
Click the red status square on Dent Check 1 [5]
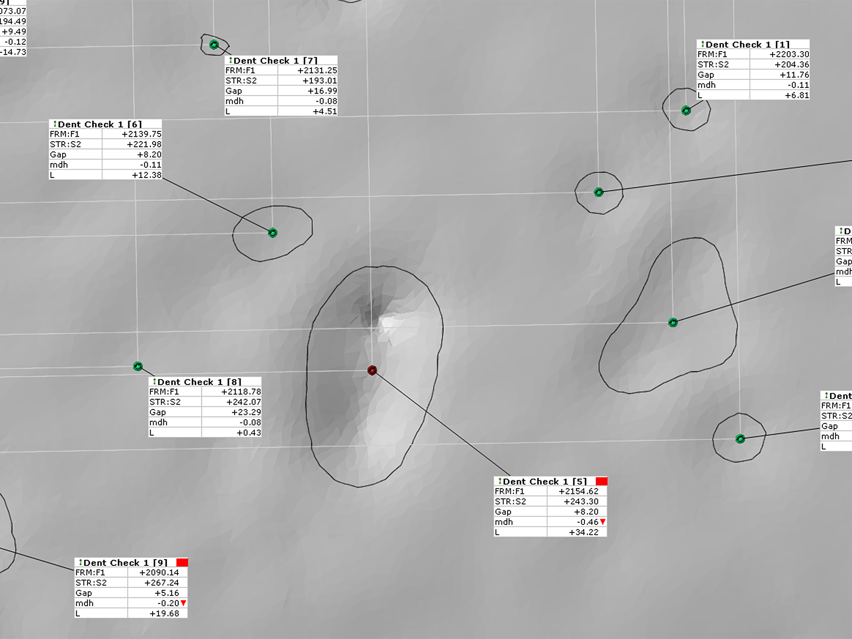[x=602, y=481]
